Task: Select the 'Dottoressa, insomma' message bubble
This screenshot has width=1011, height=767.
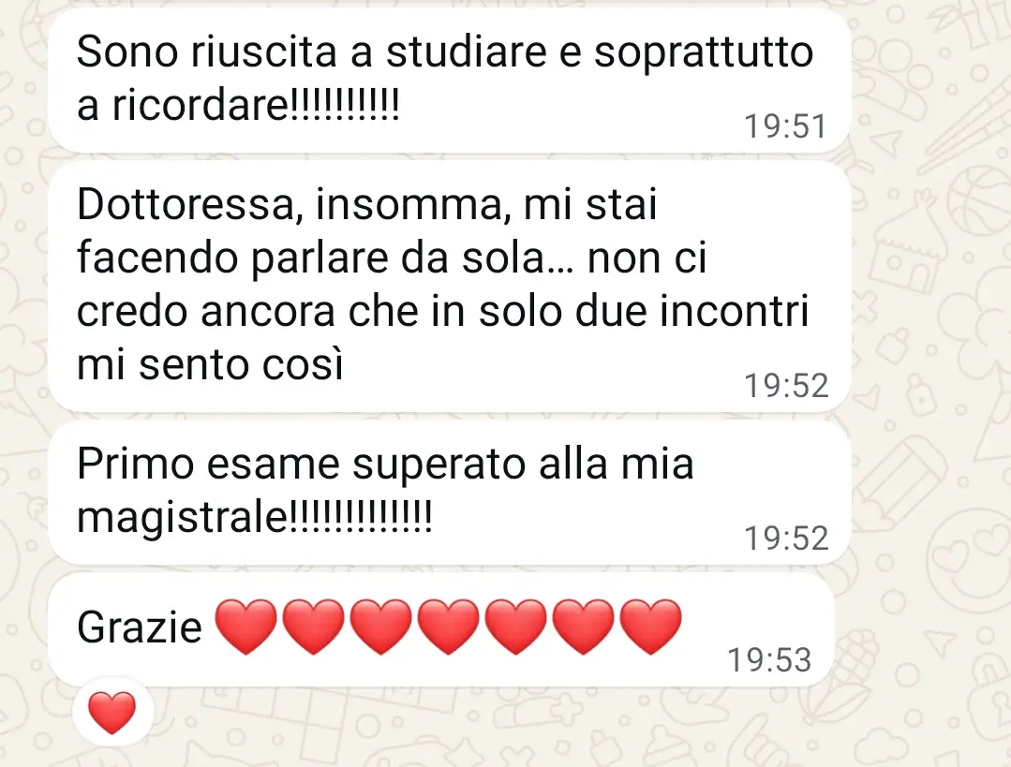Action: coord(450,287)
